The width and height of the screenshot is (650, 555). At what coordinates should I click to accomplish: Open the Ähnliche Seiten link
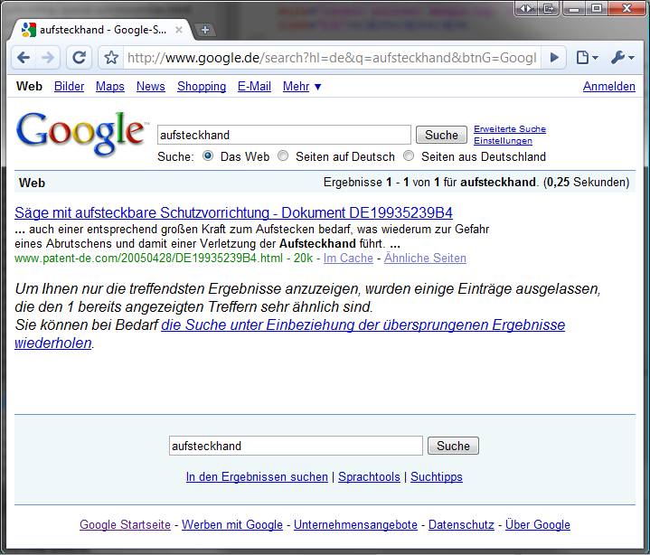[x=425, y=258]
